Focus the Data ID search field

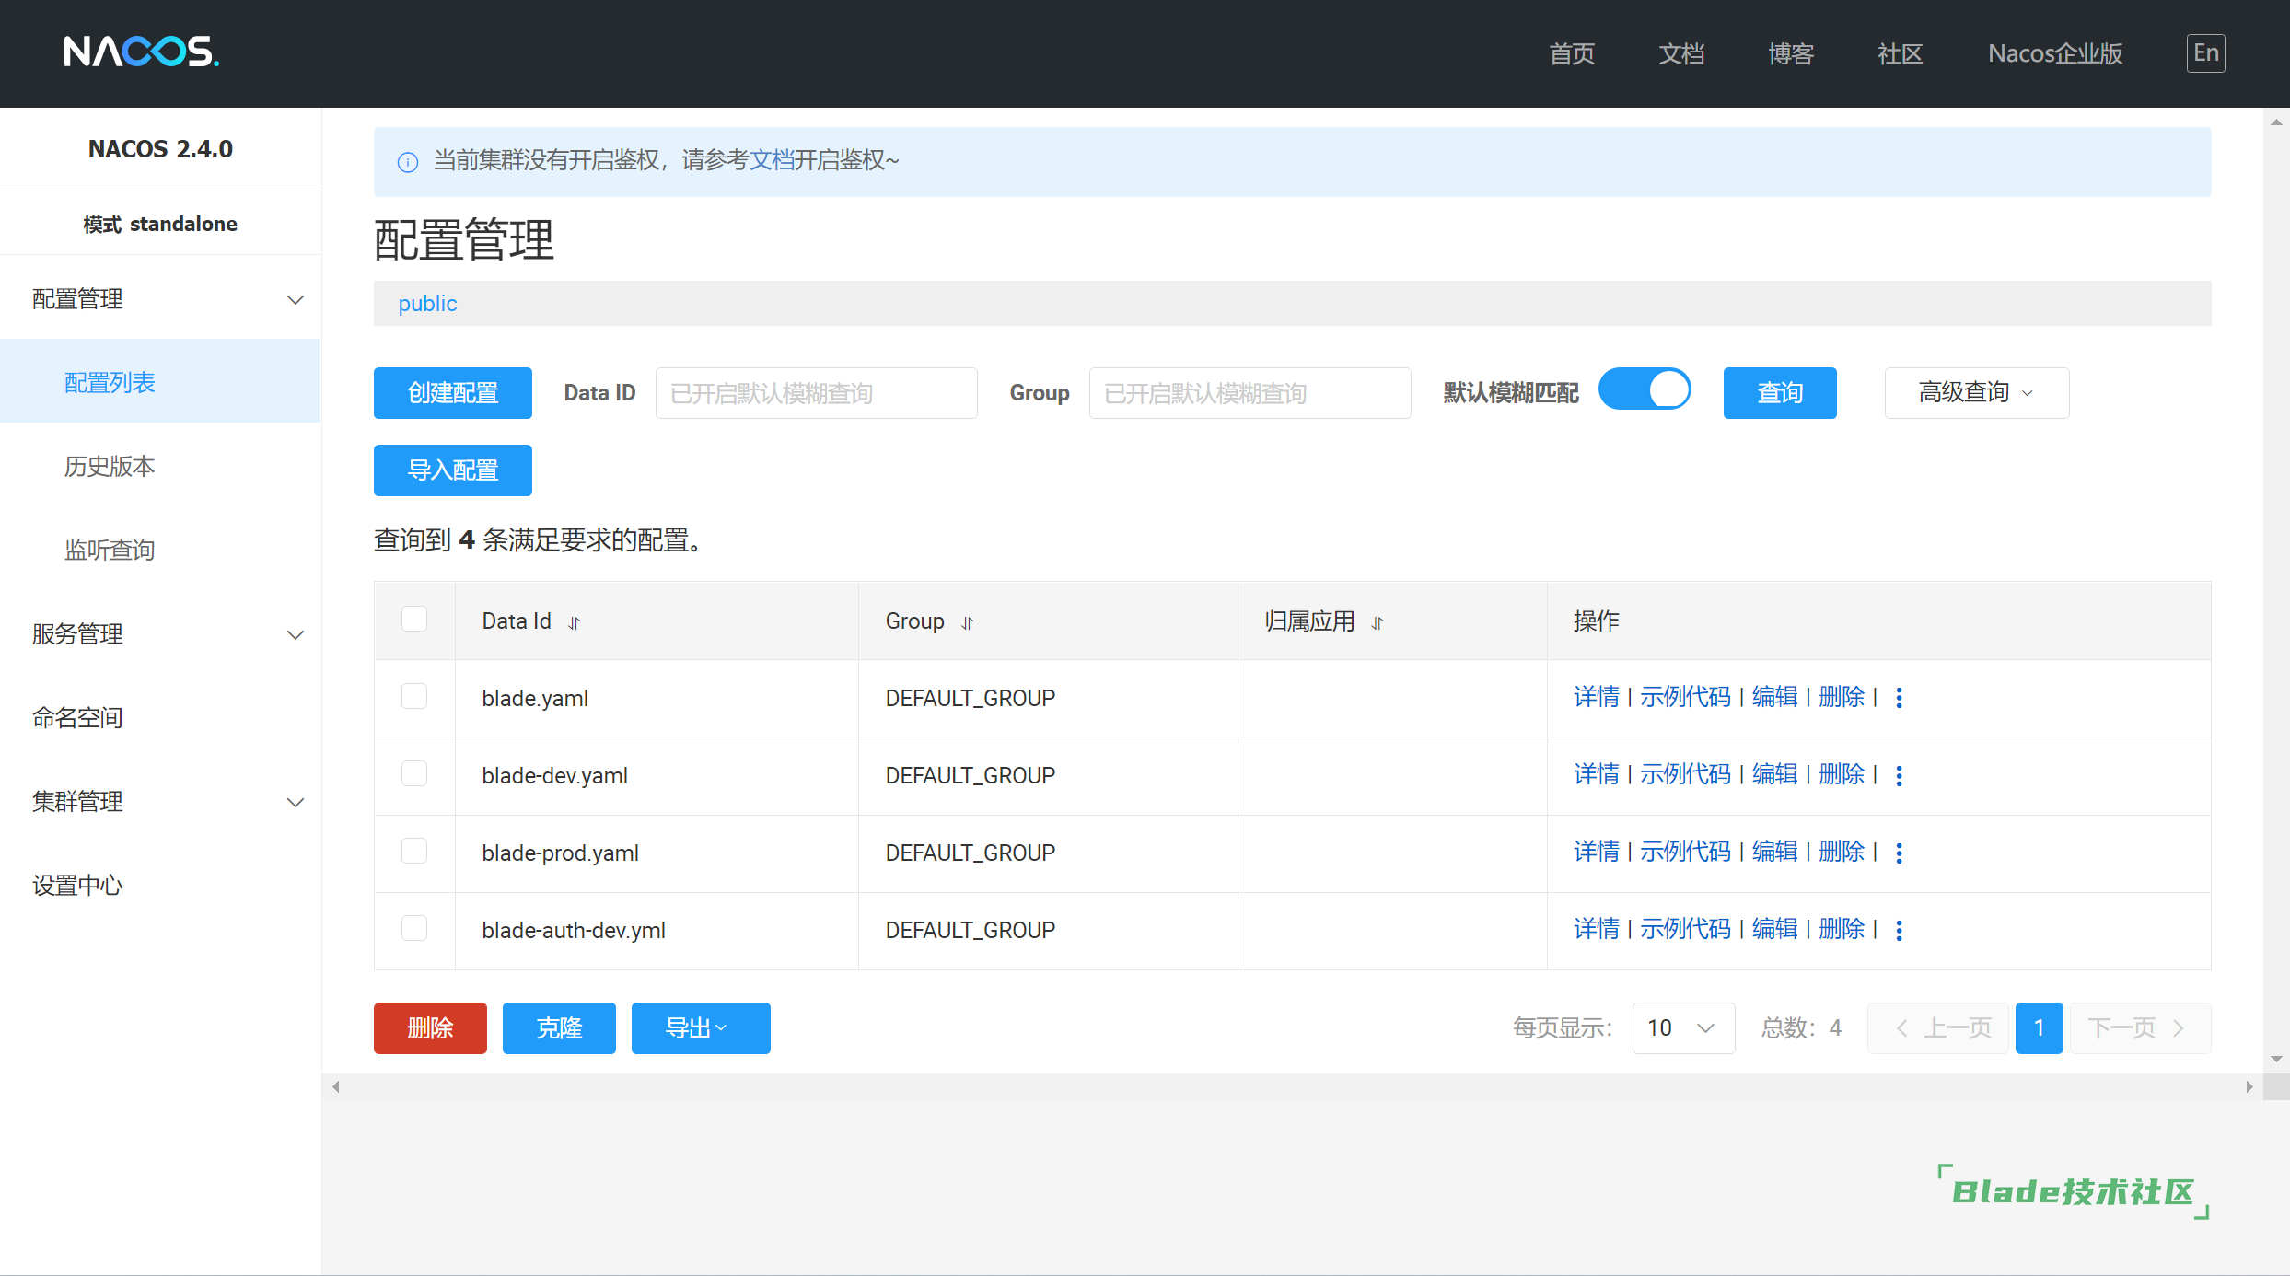click(x=816, y=393)
